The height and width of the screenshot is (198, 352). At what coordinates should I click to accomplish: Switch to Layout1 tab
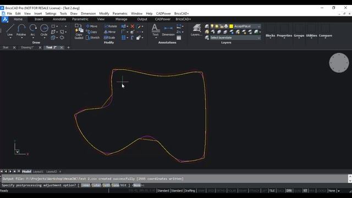pyautogui.click(x=38, y=172)
